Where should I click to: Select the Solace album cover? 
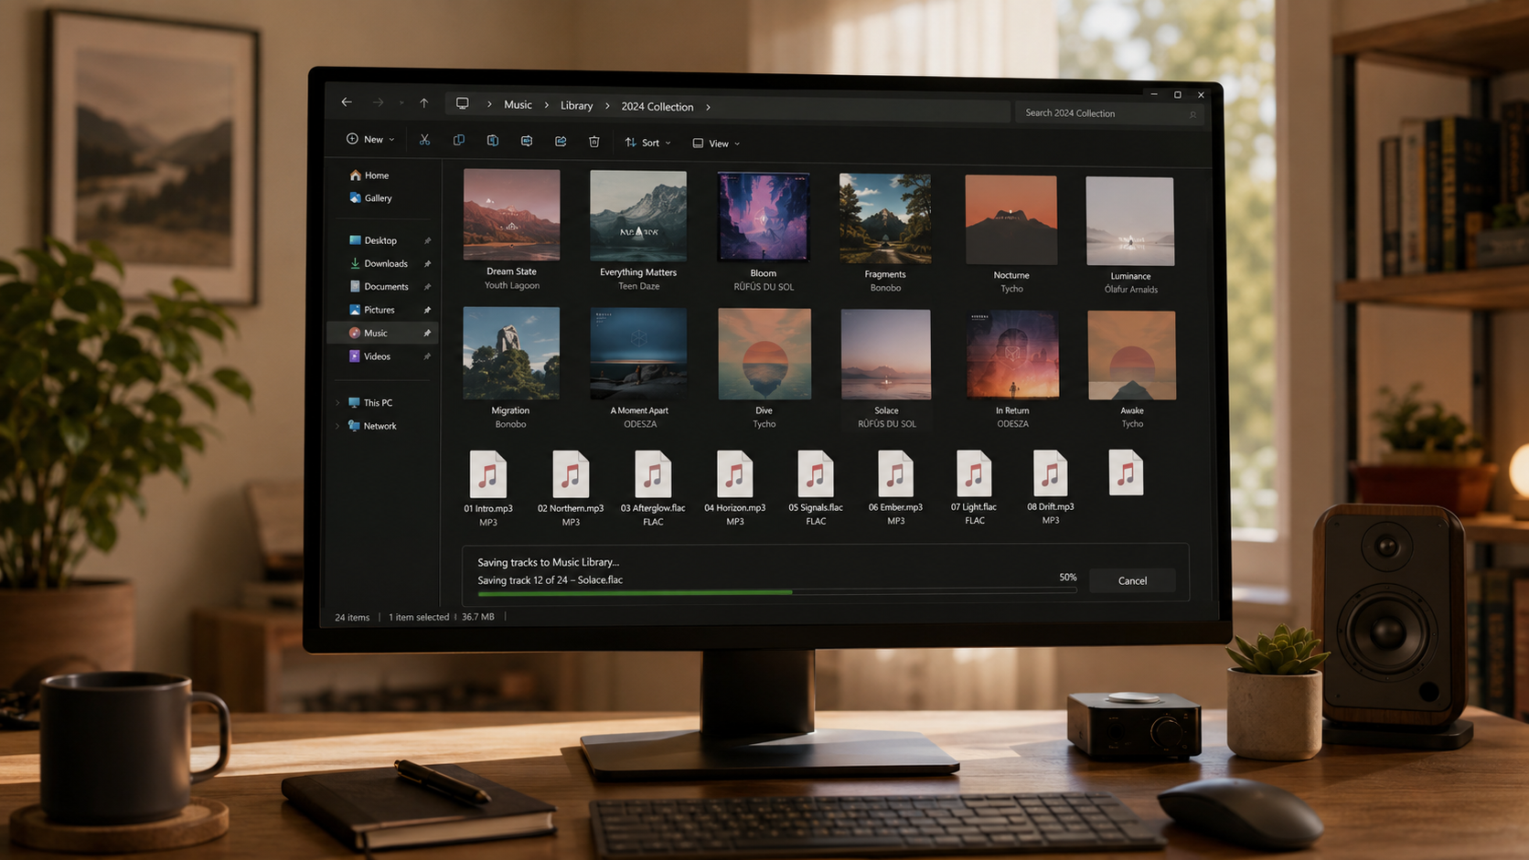click(886, 355)
